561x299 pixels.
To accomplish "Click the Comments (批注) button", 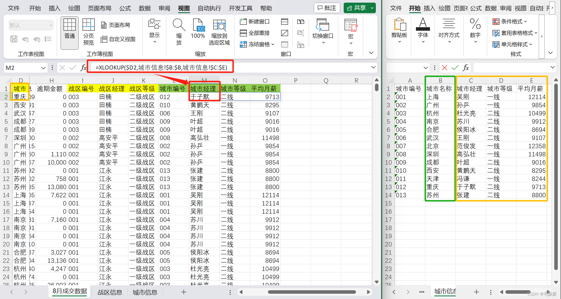I will (327, 8).
